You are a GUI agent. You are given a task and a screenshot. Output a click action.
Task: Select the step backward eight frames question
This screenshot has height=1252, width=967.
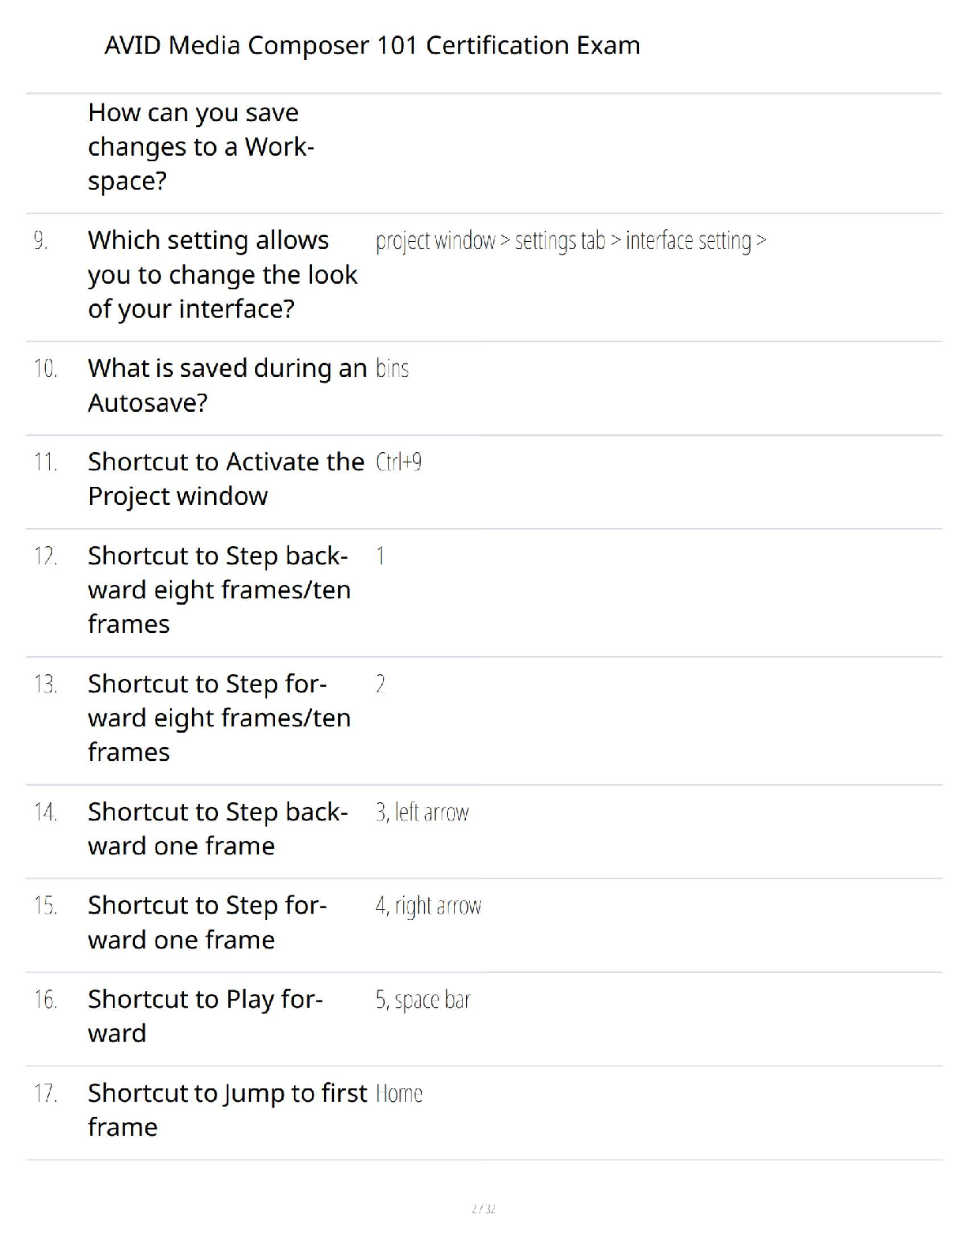[x=219, y=590]
